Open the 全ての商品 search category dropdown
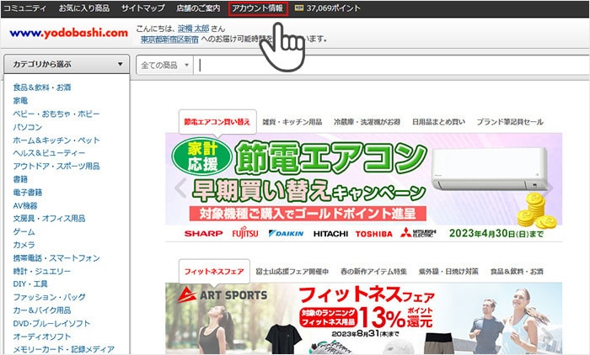This screenshot has height=355, width=590. pos(164,66)
